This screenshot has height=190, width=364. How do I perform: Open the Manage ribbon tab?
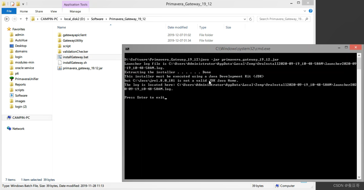click(75, 11)
